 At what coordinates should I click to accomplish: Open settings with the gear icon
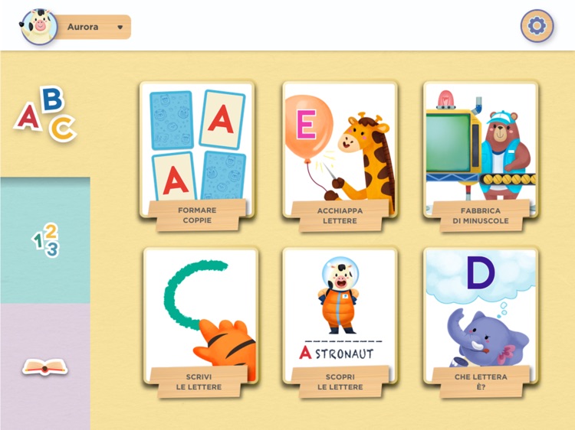pyautogui.click(x=537, y=26)
